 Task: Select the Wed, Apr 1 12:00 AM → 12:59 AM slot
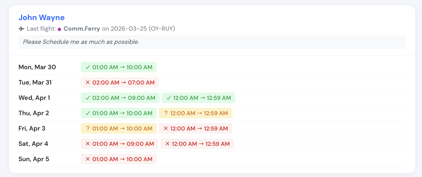(x=198, y=98)
